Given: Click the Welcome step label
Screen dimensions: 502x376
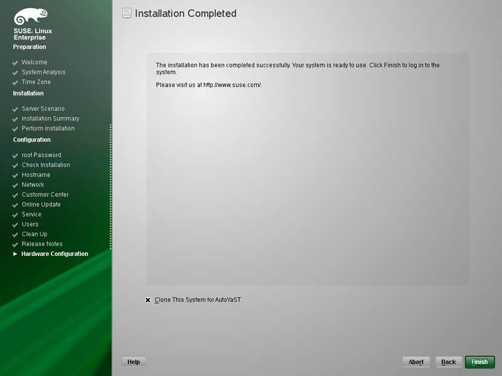Looking at the screenshot, I should click(35, 62).
